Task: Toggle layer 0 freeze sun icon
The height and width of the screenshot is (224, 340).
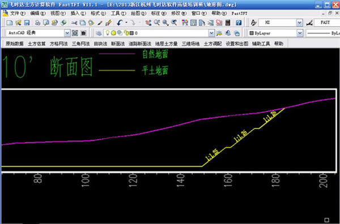Action: point(113,33)
